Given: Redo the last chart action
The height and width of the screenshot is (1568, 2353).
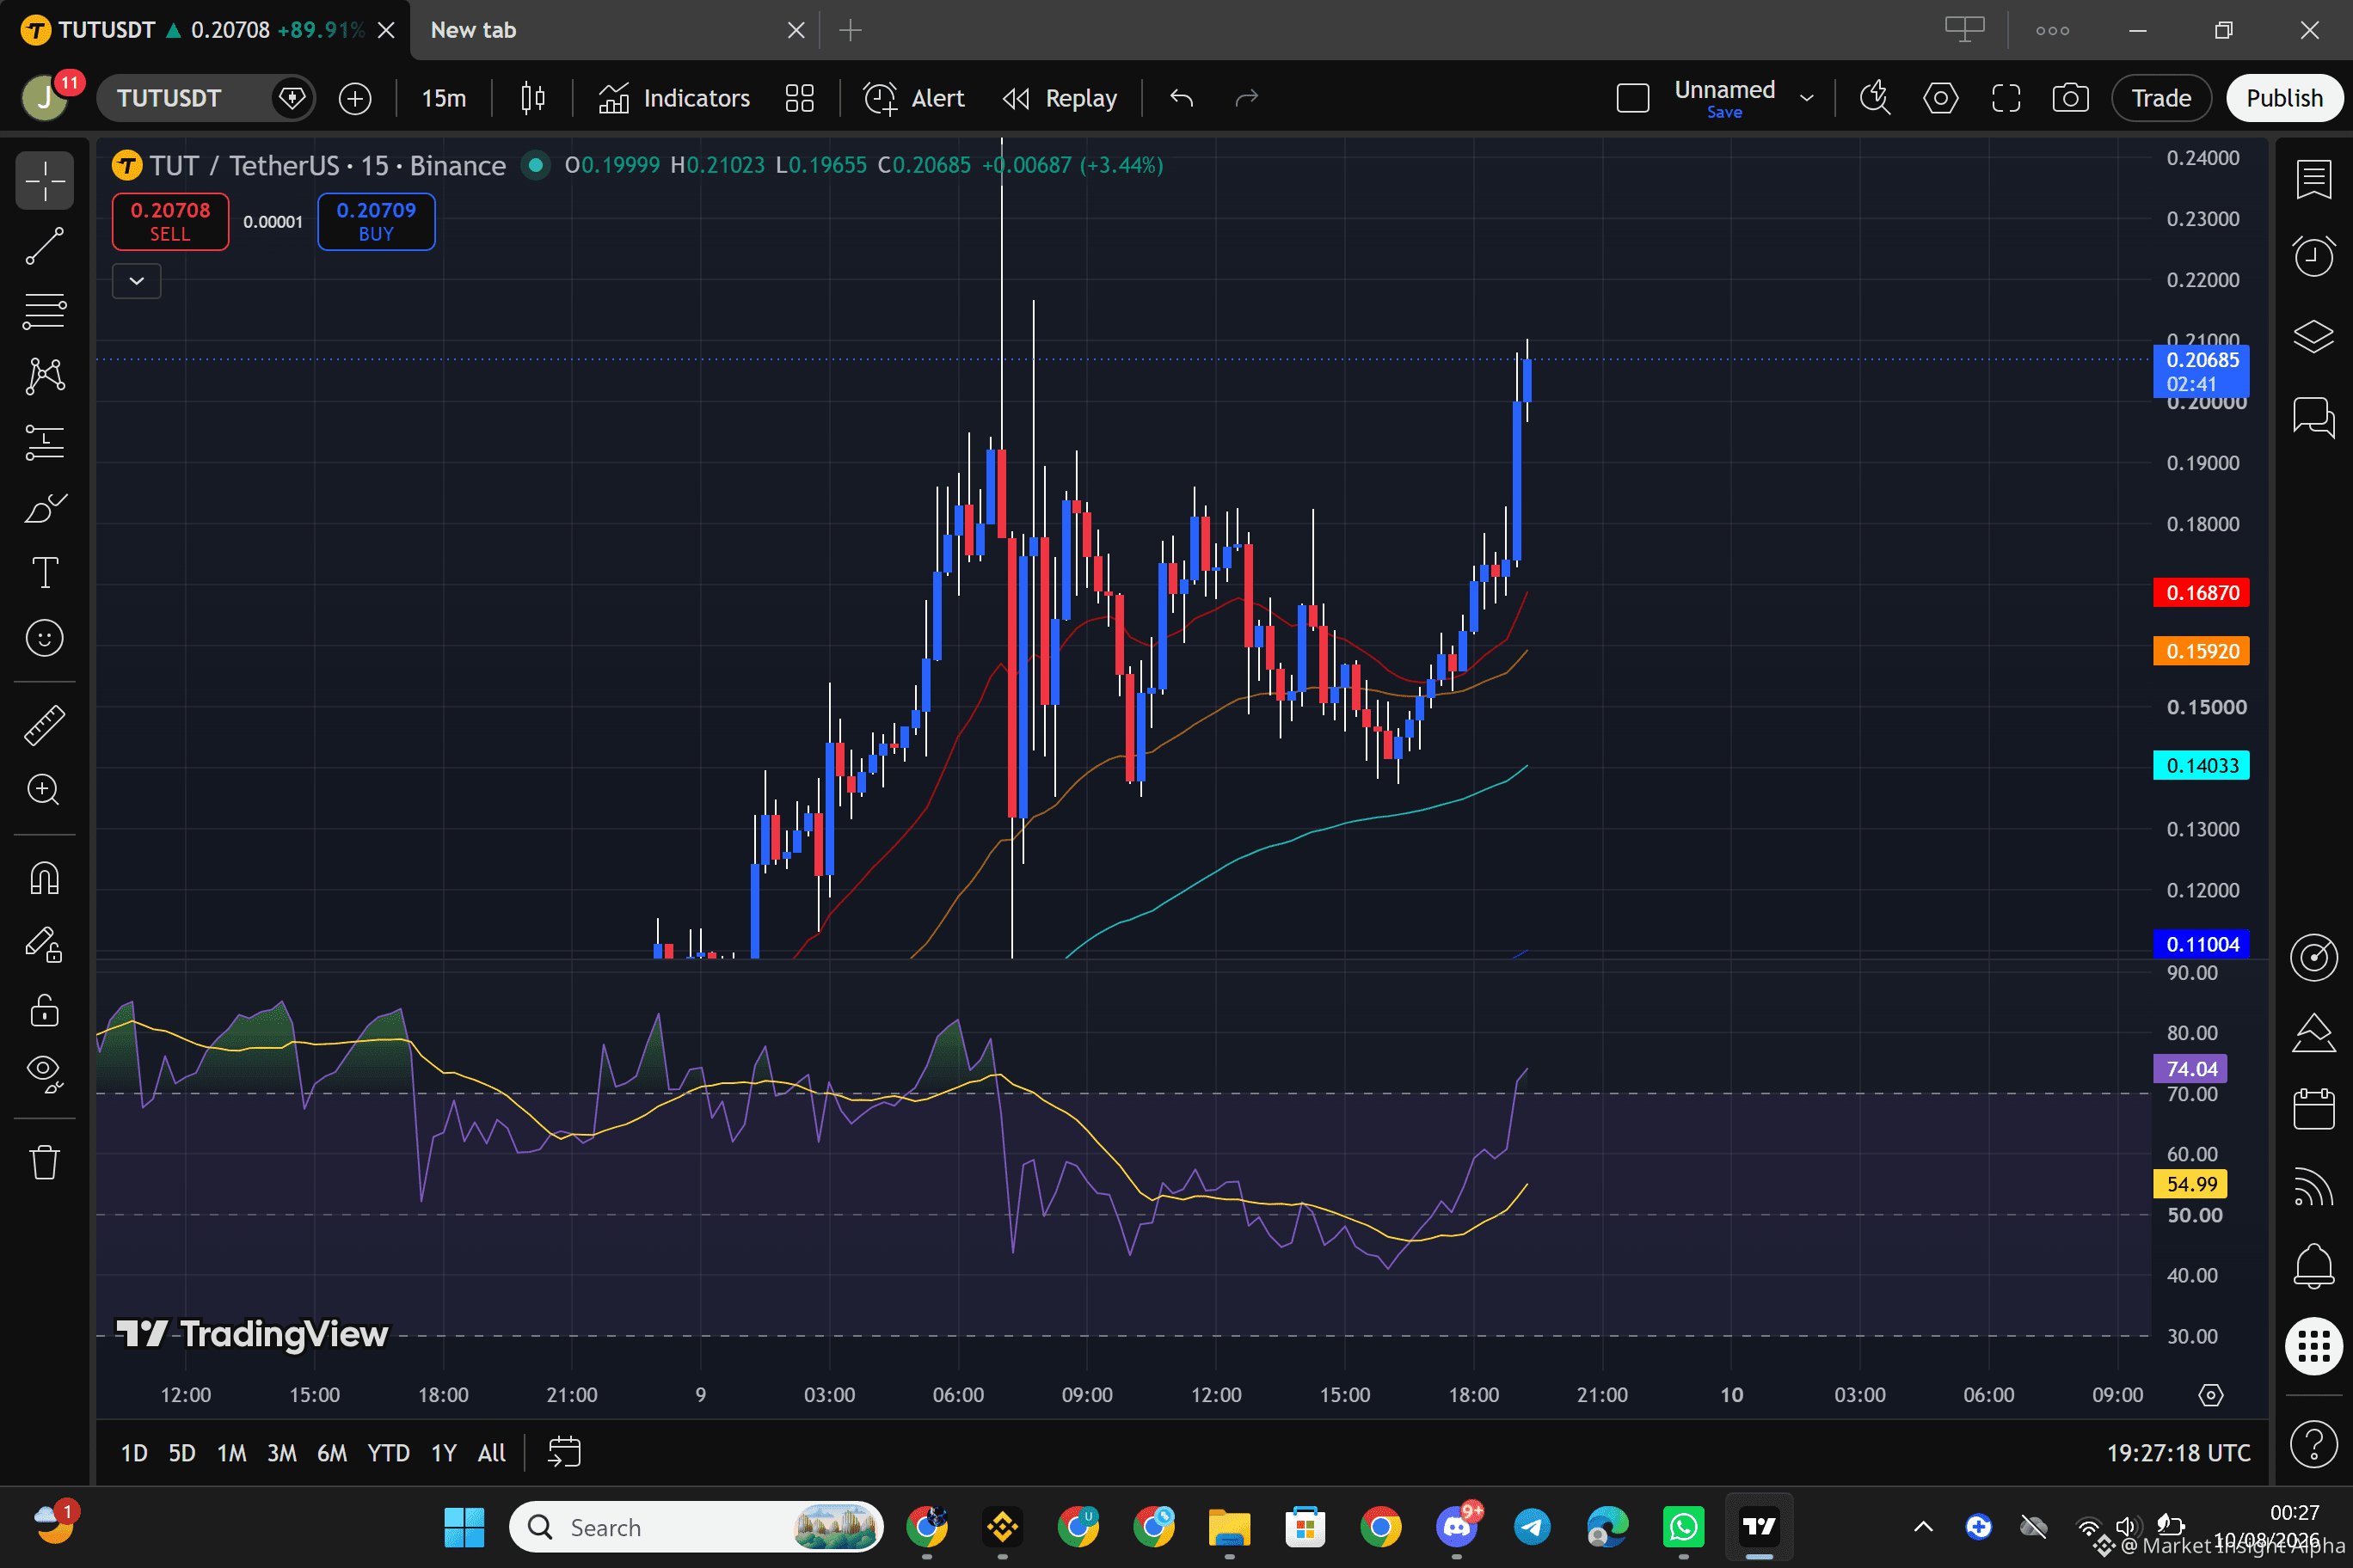Looking at the screenshot, I should [1246, 98].
